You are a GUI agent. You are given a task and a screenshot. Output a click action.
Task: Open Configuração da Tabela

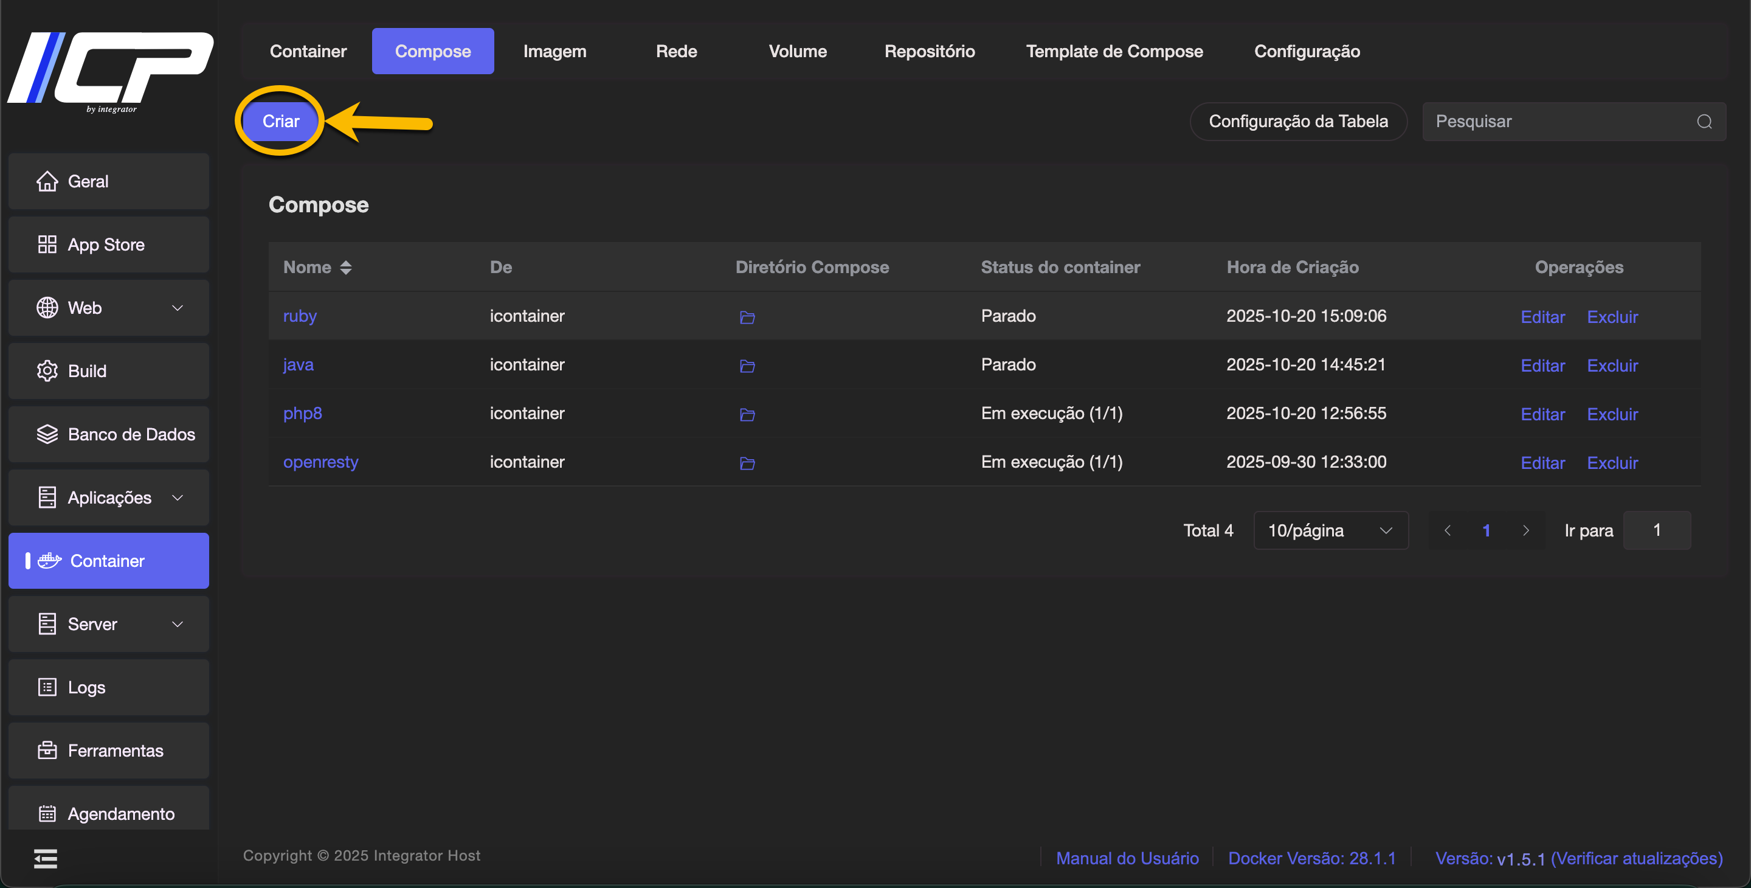(x=1298, y=121)
